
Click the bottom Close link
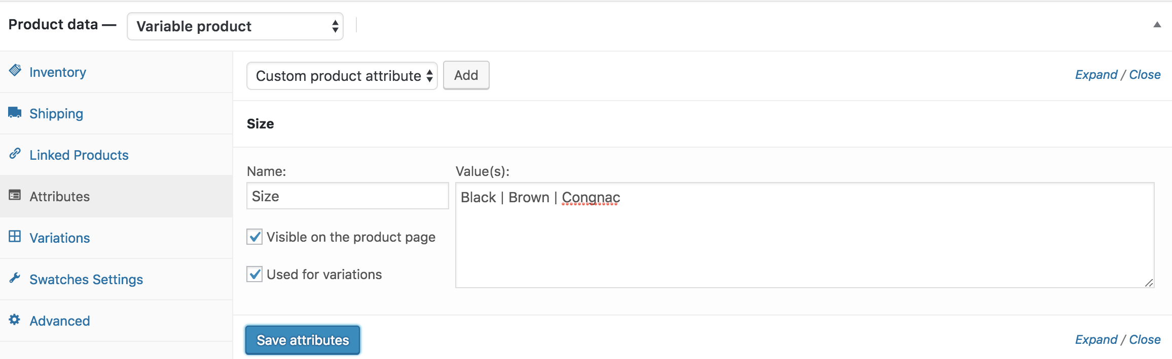tap(1145, 340)
